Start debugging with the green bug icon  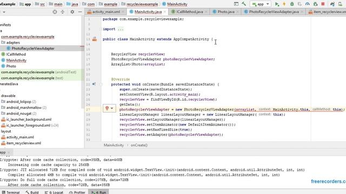coord(292,4)
